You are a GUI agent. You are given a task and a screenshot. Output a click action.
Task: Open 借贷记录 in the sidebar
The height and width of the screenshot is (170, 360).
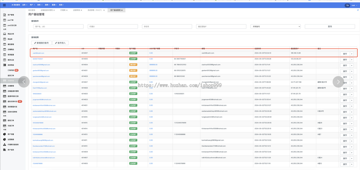coord(10,60)
